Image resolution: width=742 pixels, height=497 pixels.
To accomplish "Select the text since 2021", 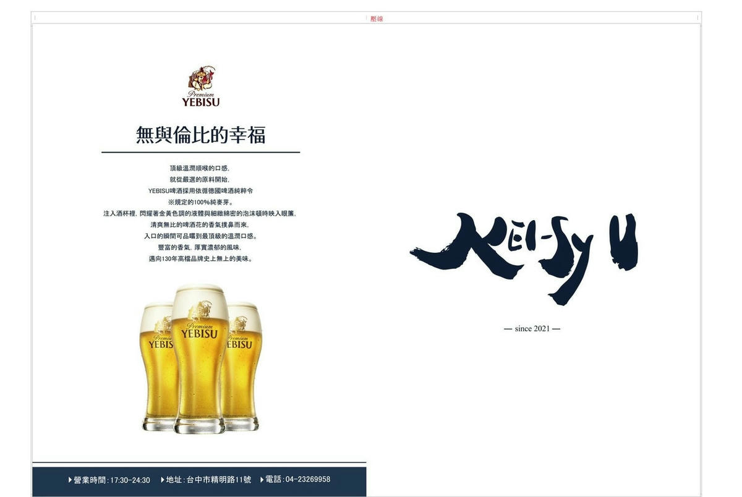I will click(x=532, y=328).
